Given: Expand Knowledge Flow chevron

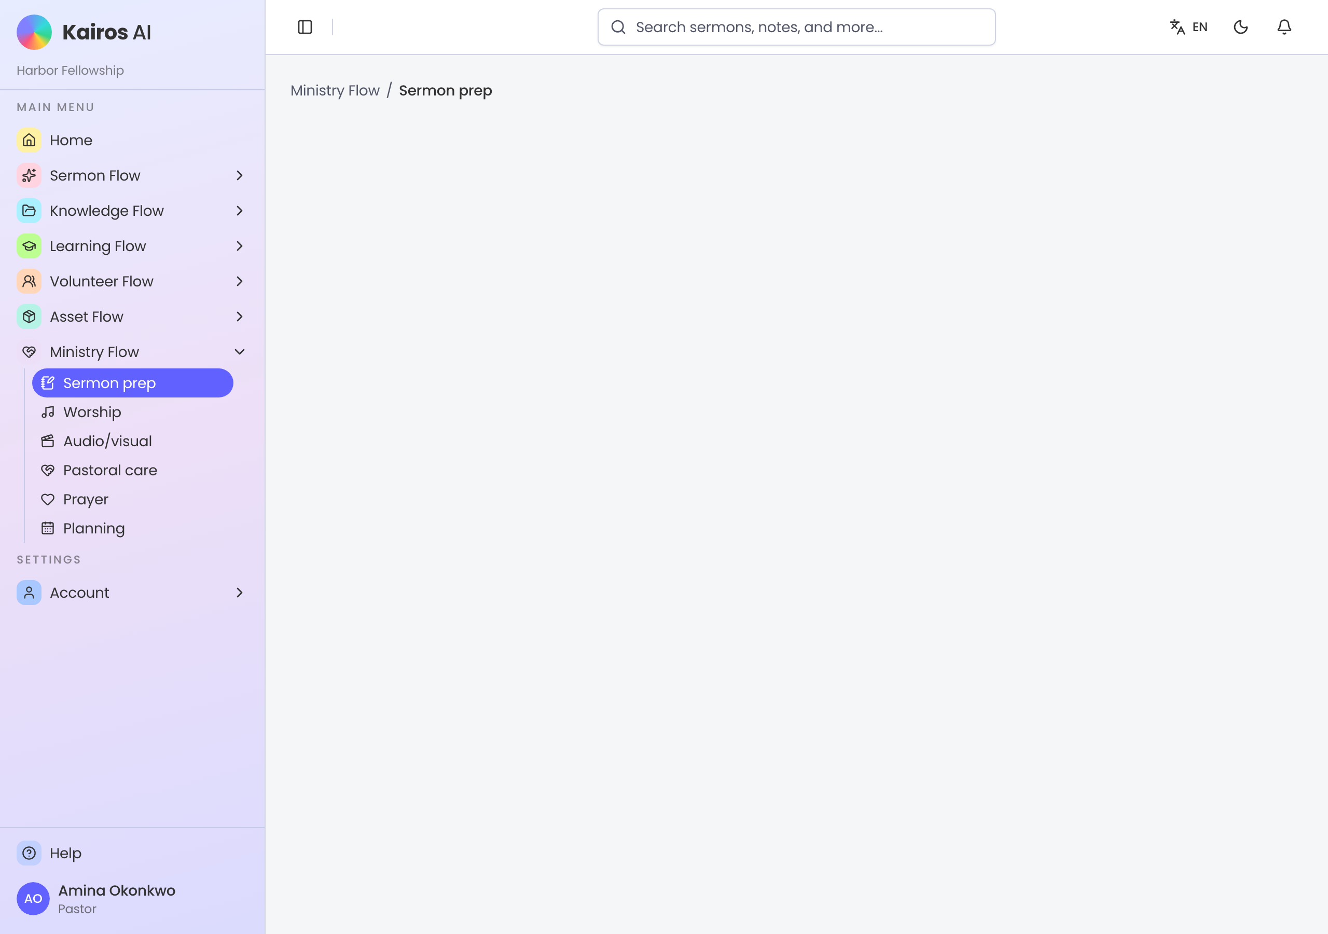Looking at the screenshot, I should click(240, 211).
